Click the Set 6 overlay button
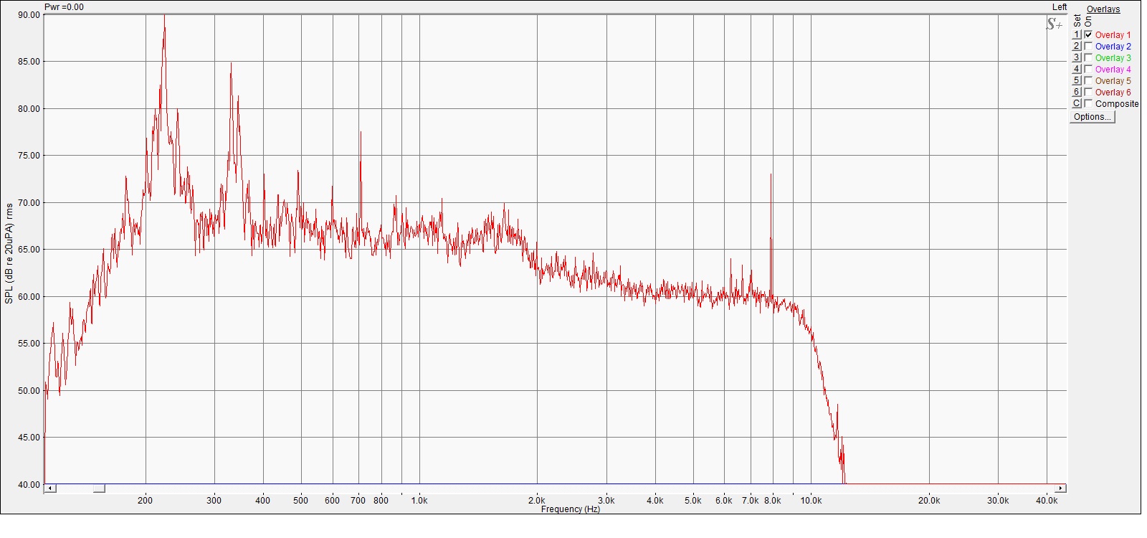The width and height of the screenshot is (1147, 538). click(x=1076, y=92)
